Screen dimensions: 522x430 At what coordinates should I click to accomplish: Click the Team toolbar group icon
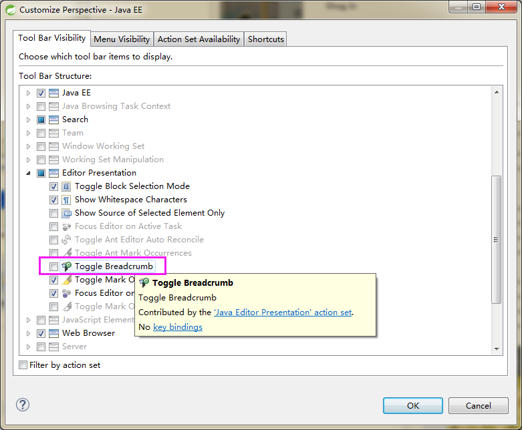tap(53, 134)
